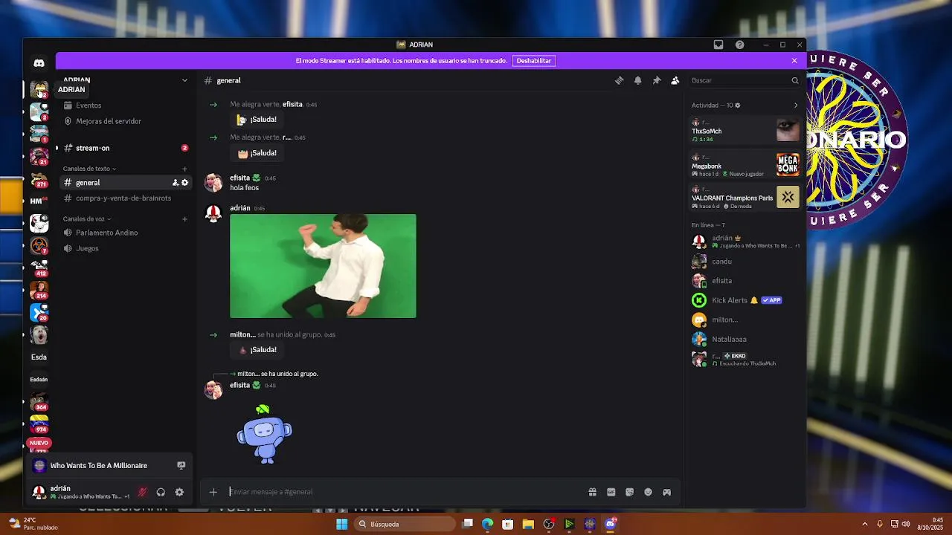Viewport: 952px width, 535px height.
Task: Expand the ADRIAN server dropdown menu
Action: (184, 80)
